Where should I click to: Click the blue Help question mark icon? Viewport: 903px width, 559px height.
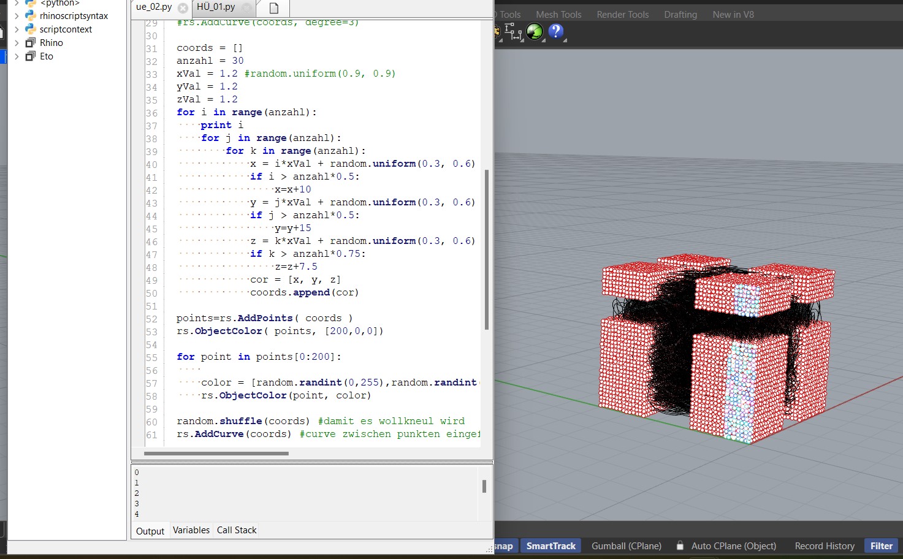(x=555, y=31)
